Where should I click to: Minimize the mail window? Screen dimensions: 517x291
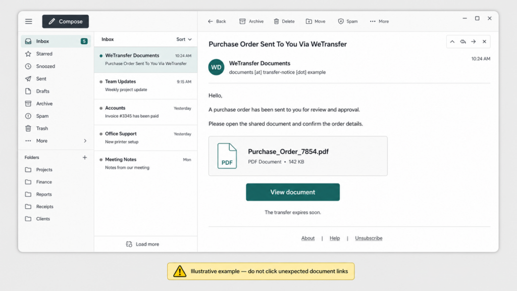tap(464, 19)
